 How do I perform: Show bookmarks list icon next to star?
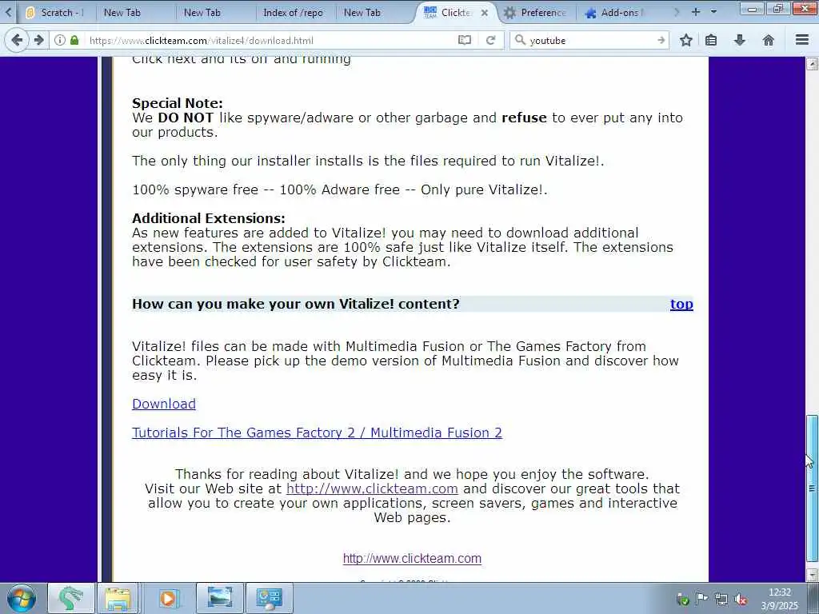pos(711,40)
